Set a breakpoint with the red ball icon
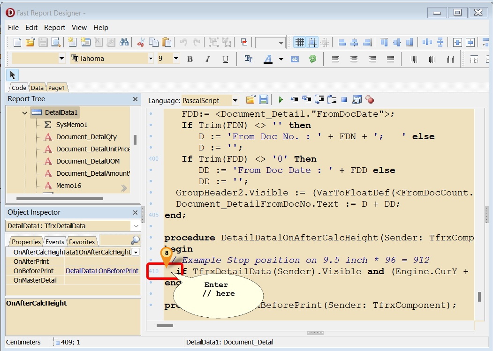The image size is (493, 351). (x=370, y=99)
